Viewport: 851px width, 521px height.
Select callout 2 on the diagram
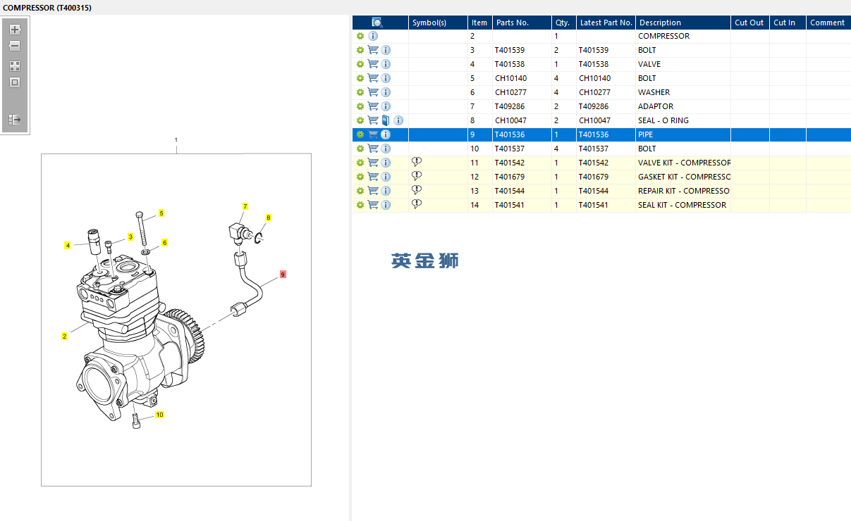[x=64, y=337]
